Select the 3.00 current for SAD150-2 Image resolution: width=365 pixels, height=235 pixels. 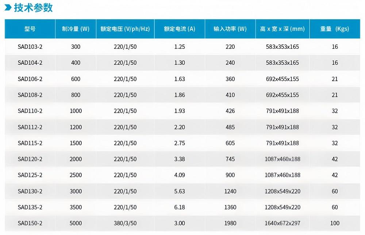(180, 223)
